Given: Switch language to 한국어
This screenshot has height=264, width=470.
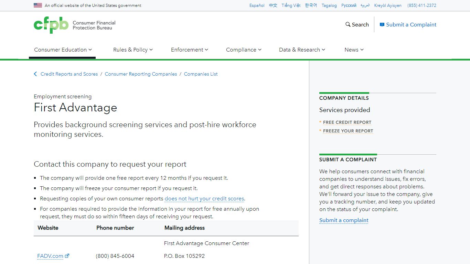Looking at the screenshot, I should [311, 5].
